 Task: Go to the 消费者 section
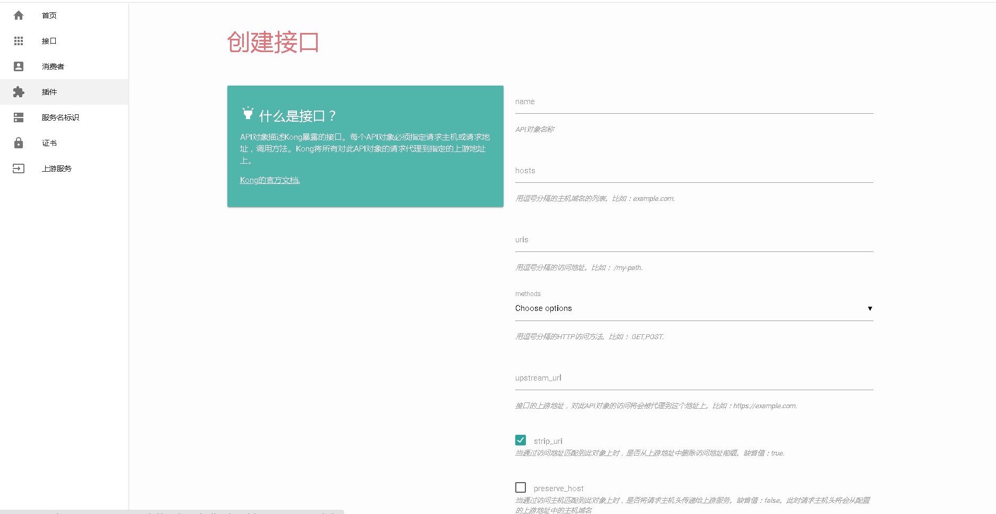pos(64,66)
